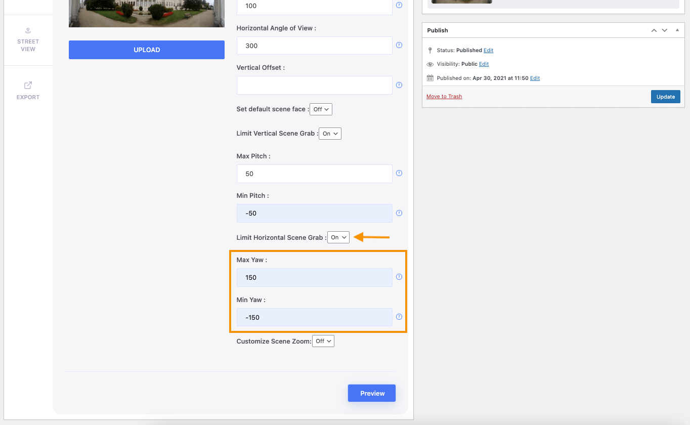Click the info icon beside Max Pitch
Image resolution: width=690 pixels, height=425 pixels.
(399, 173)
